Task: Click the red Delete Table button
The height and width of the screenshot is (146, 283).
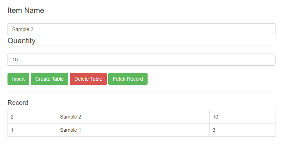Action: (88, 79)
